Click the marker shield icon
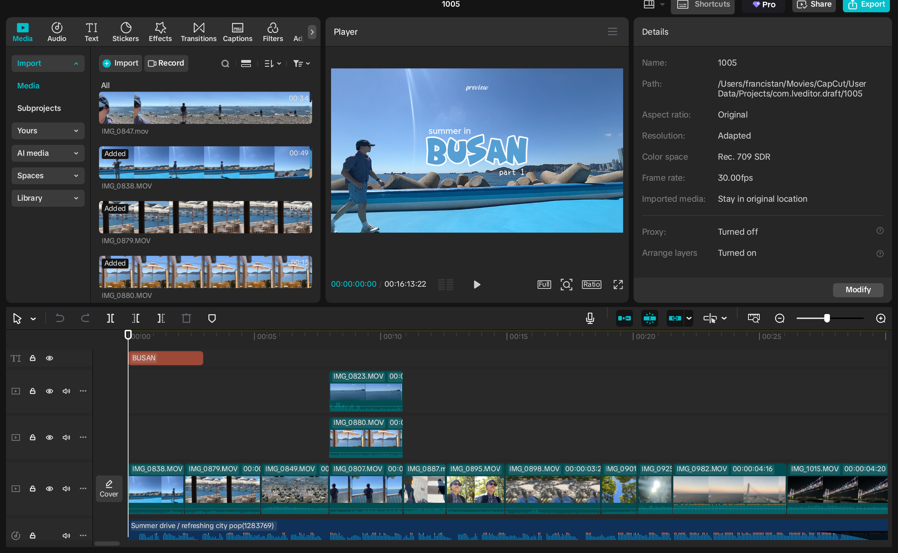 211,318
